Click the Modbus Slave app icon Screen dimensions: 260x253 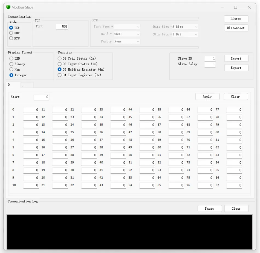[8, 7]
